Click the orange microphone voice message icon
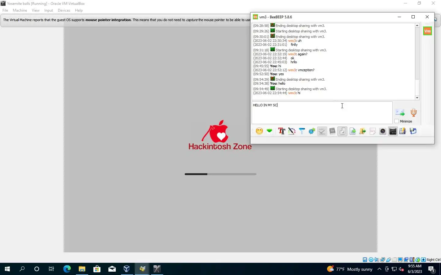This screenshot has height=275, width=441. [x=413, y=112]
